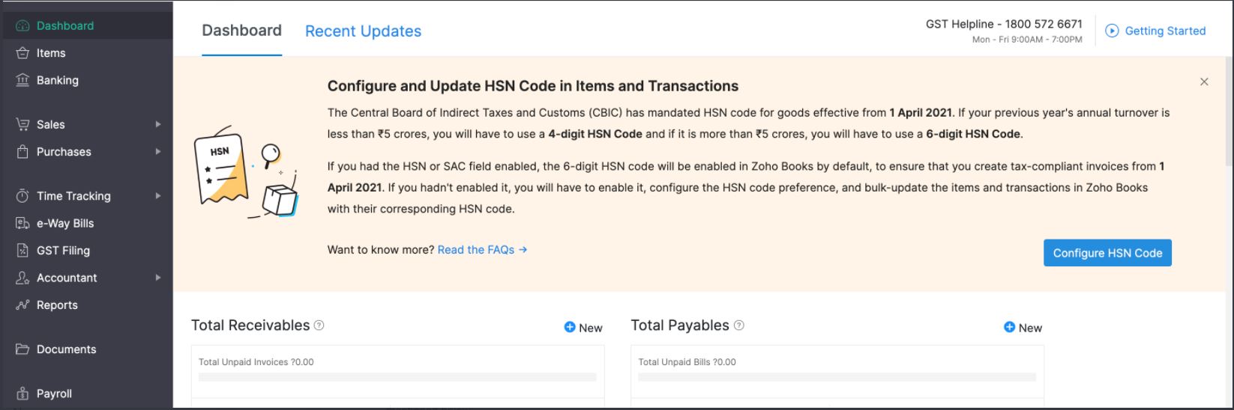Image resolution: width=1234 pixels, height=410 pixels.
Task: Click the Reports graph icon
Action: tap(22, 305)
